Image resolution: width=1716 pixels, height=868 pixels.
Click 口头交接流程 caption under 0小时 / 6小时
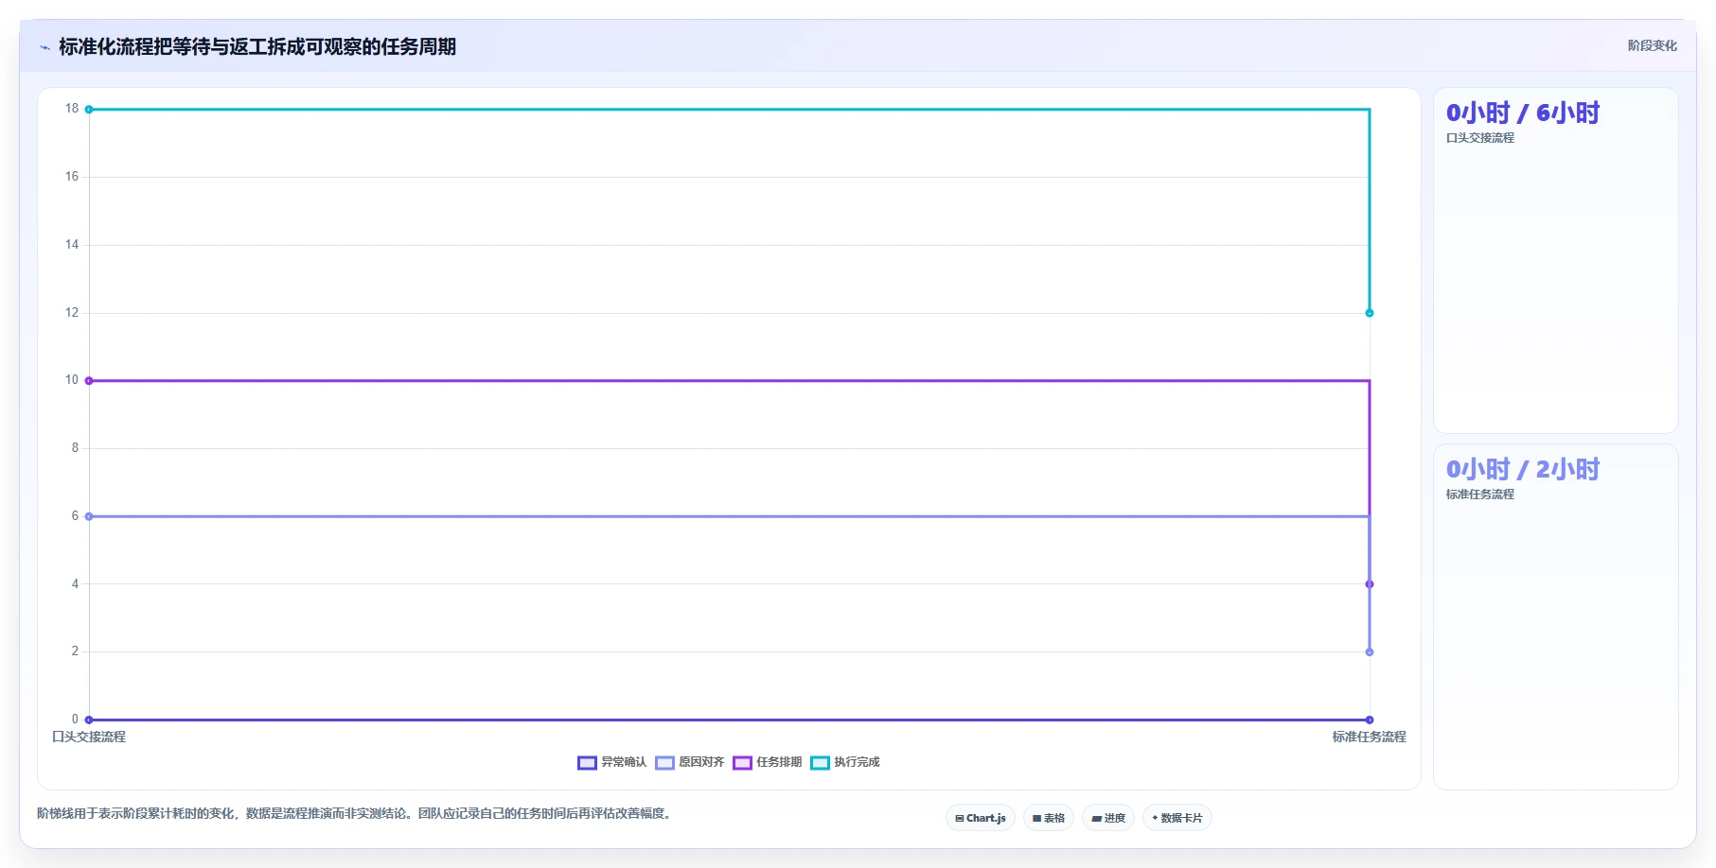click(1479, 138)
